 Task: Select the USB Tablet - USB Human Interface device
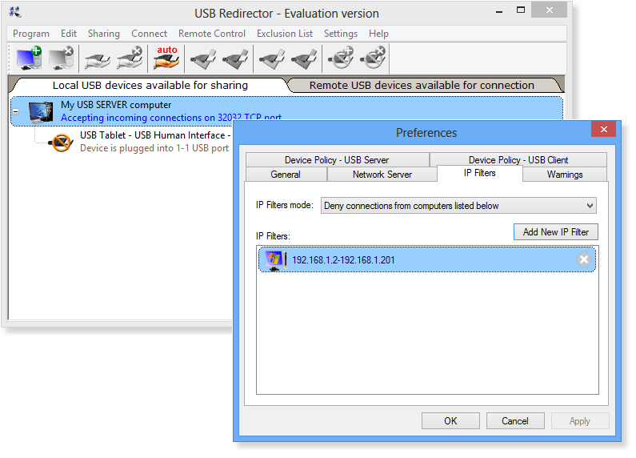pyautogui.click(x=155, y=135)
